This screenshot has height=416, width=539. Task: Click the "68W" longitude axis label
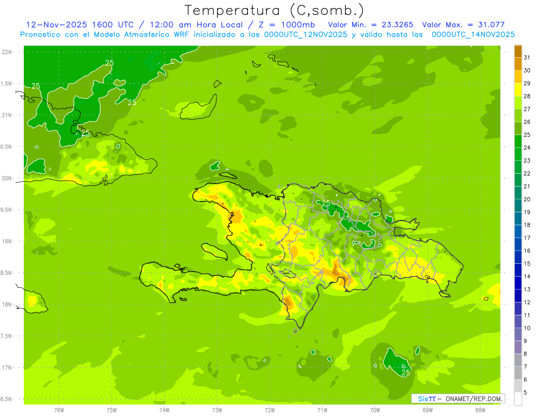[x=480, y=410]
